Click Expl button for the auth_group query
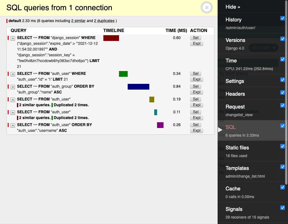 pyautogui.click(x=196, y=92)
